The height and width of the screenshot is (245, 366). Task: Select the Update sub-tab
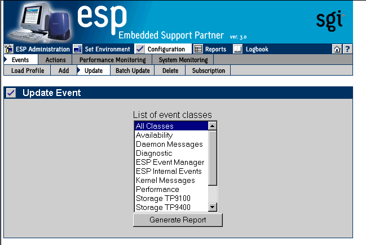(x=94, y=71)
